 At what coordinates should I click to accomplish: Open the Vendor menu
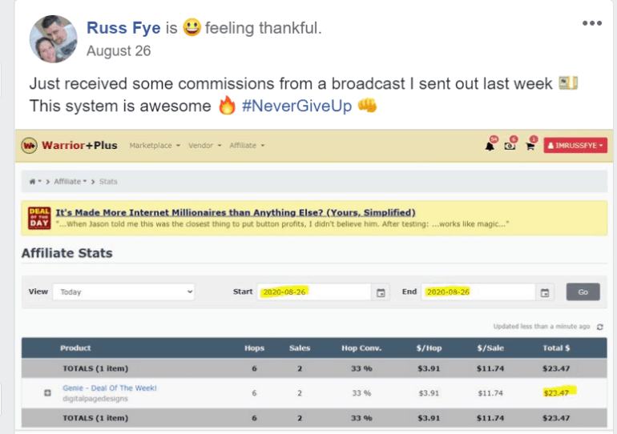[204, 146]
